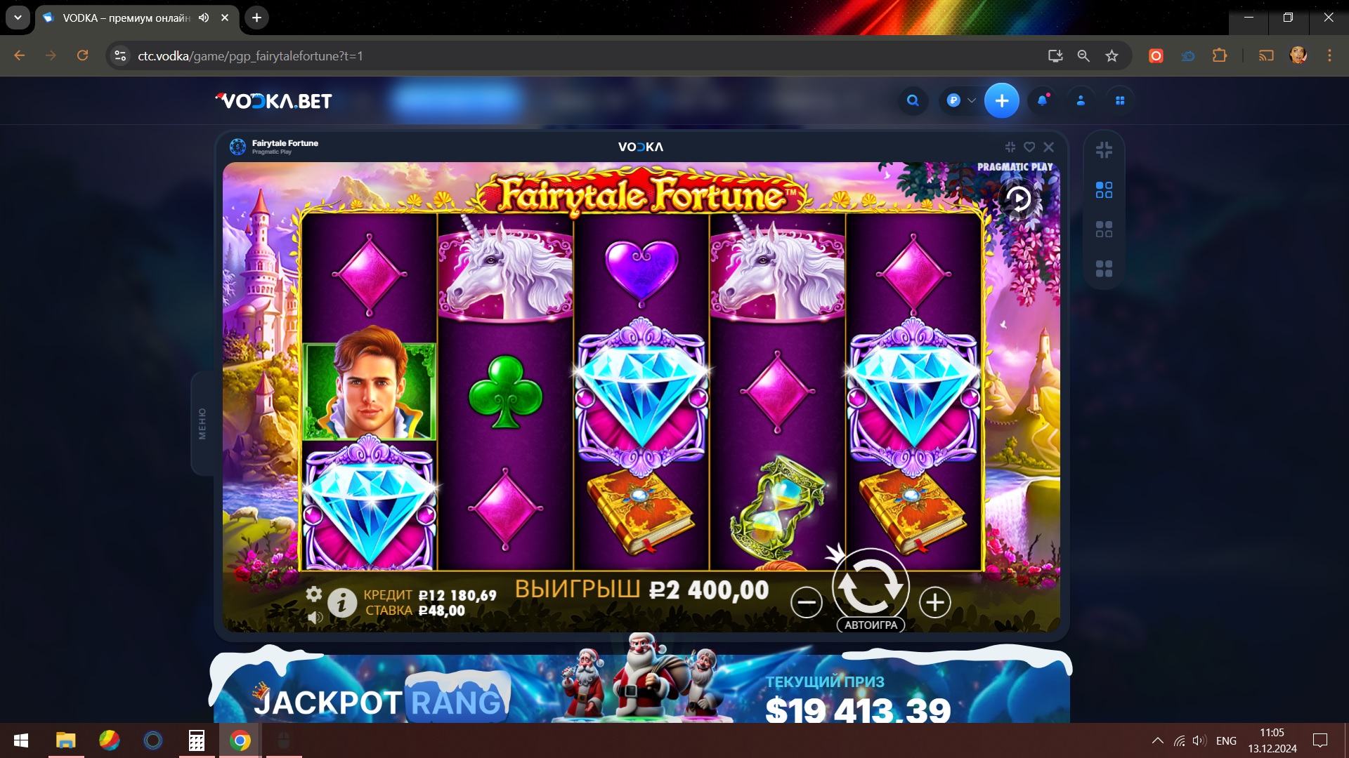Open the browser tab list dropdown arrow
1349x758 pixels.
(x=18, y=18)
